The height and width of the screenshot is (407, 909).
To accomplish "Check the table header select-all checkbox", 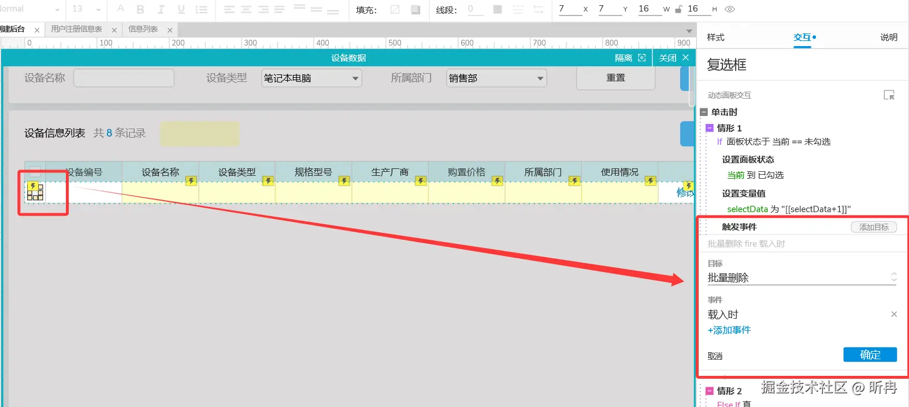I will [35, 171].
